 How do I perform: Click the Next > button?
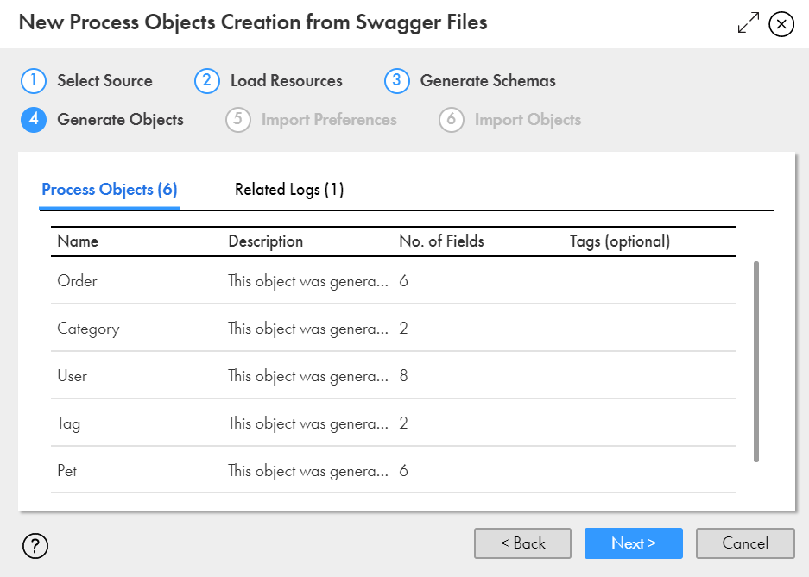(x=633, y=543)
